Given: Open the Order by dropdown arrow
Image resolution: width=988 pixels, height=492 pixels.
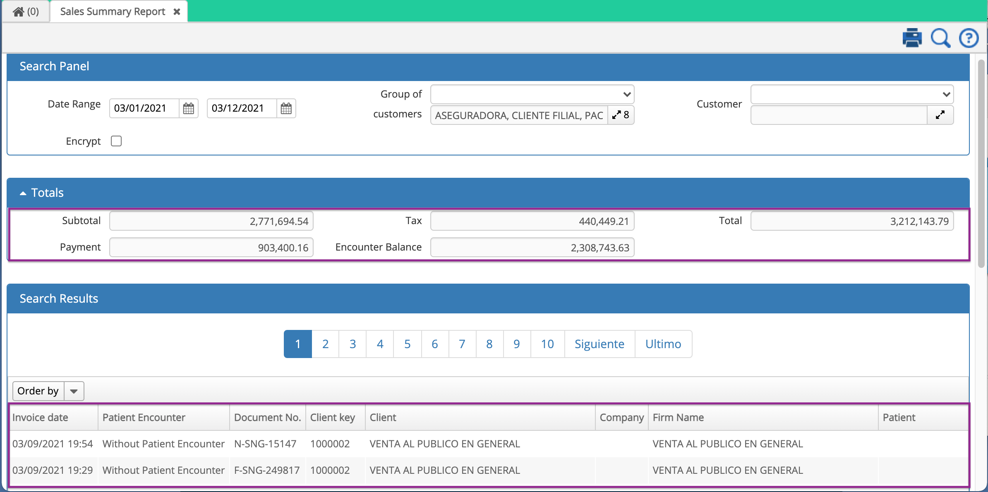Looking at the screenshot, I should (x=74, y=391).
